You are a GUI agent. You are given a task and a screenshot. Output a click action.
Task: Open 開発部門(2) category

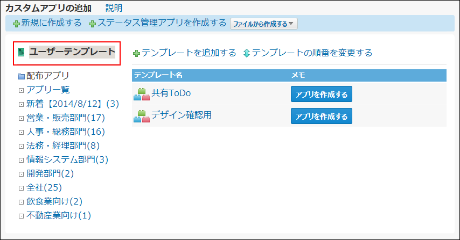click(50, 173)
